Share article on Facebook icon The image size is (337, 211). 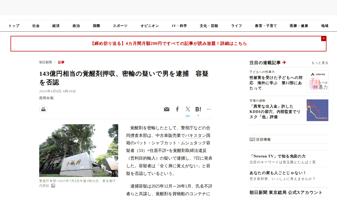click(x=177, y=109)
